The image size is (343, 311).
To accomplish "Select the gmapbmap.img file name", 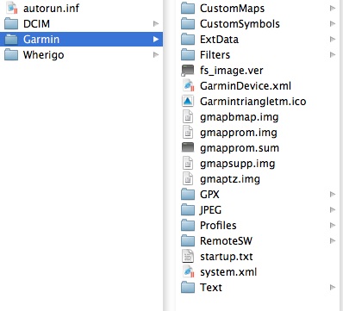I will [x=240, y=117].
